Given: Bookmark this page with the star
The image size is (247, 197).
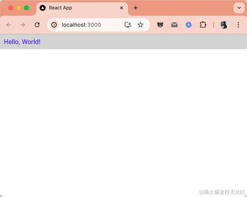Looking at the screenshot, I should (140, 25).
